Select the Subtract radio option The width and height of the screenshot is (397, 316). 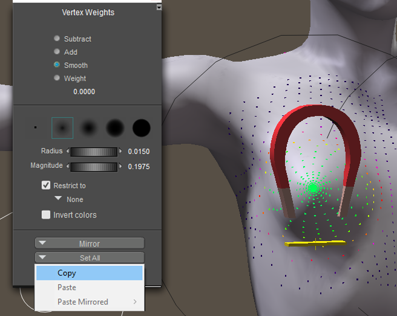click(x=57, y=39)
